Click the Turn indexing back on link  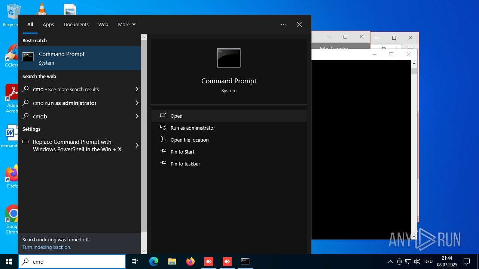[x=47, y=247]
